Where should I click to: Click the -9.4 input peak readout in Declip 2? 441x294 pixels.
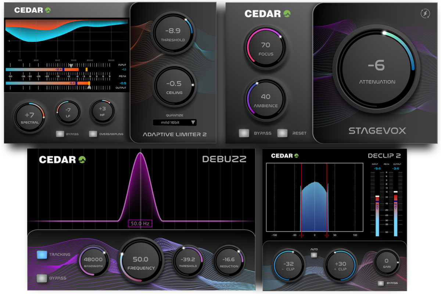pos(377,168)
